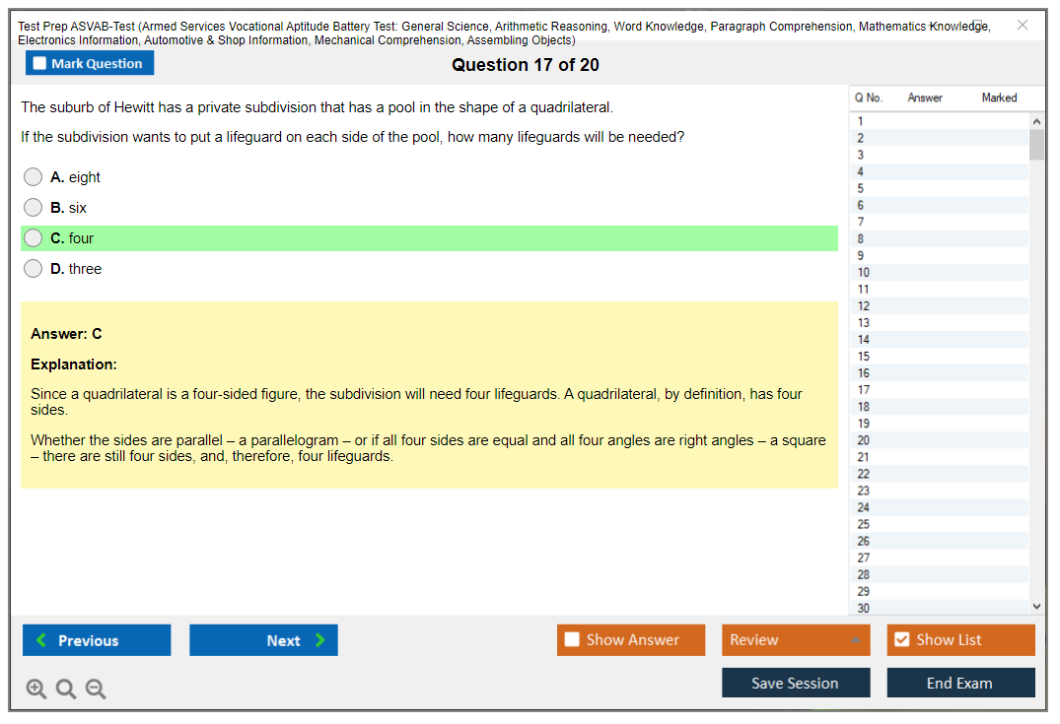The width and height of the screenshot is (1060, 724).
Task: Click scroll up arrow in question list
Action: tap(1036, 121)
